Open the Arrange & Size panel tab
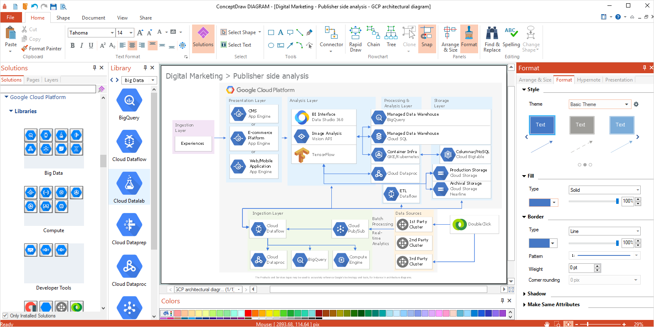Viewport: 654px width, 327px height. pos(535,80)
